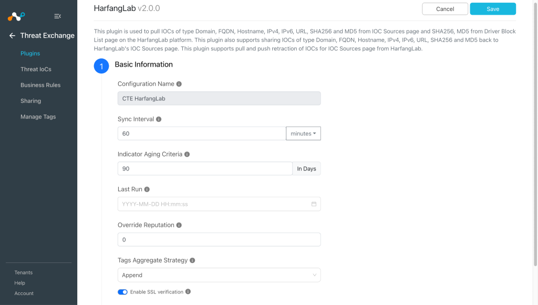The height and width of the screenshot is (305, 538).
Task: Go back with Threat Exchange arrow
Action: pos(13,36)
